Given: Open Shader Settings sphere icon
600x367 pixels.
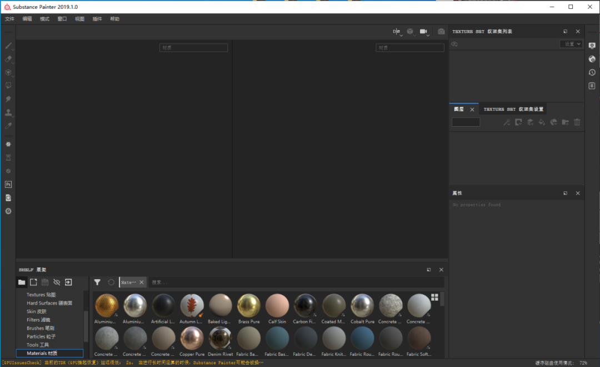Looking at the screenshot, I should point(592,59).
